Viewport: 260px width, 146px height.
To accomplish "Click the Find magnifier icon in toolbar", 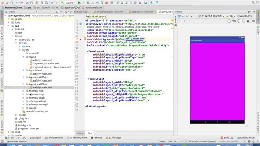I will click(x=42, y=3).
